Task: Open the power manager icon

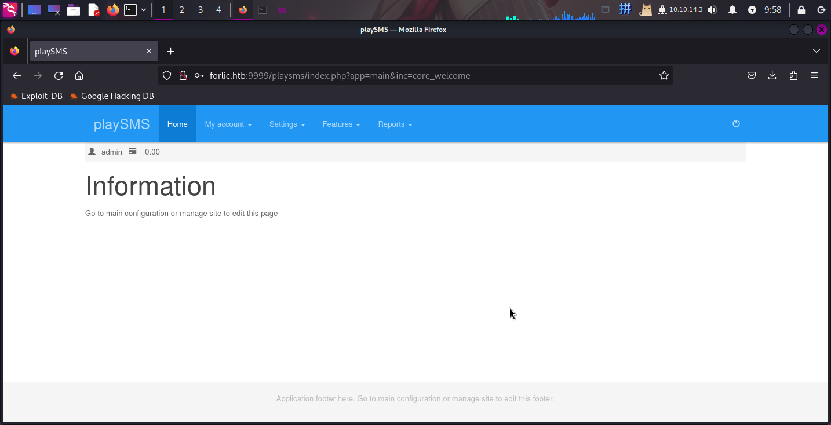Action: 752,10
